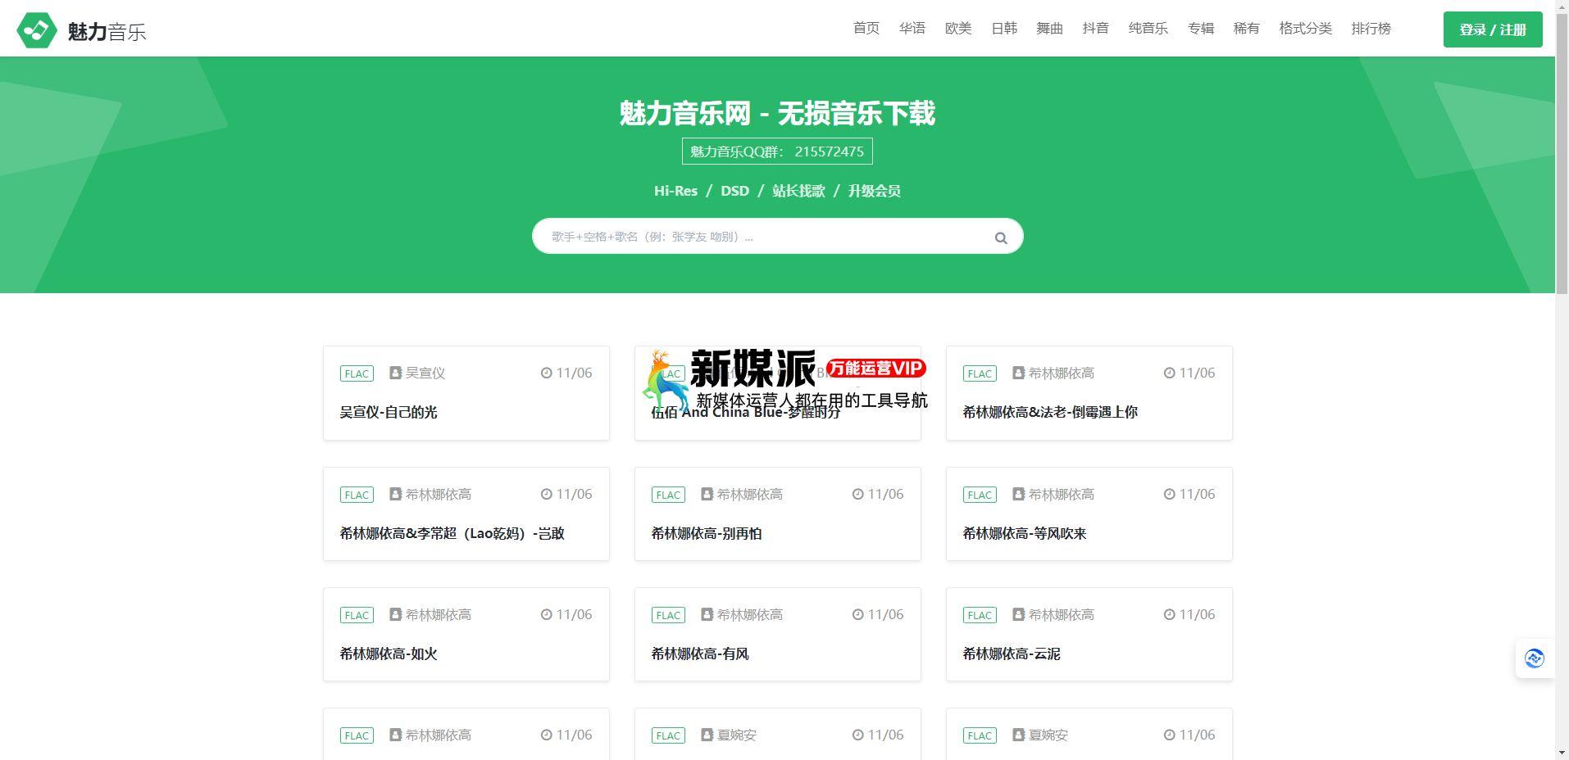Open the 首页 nav item

(866, 29)
